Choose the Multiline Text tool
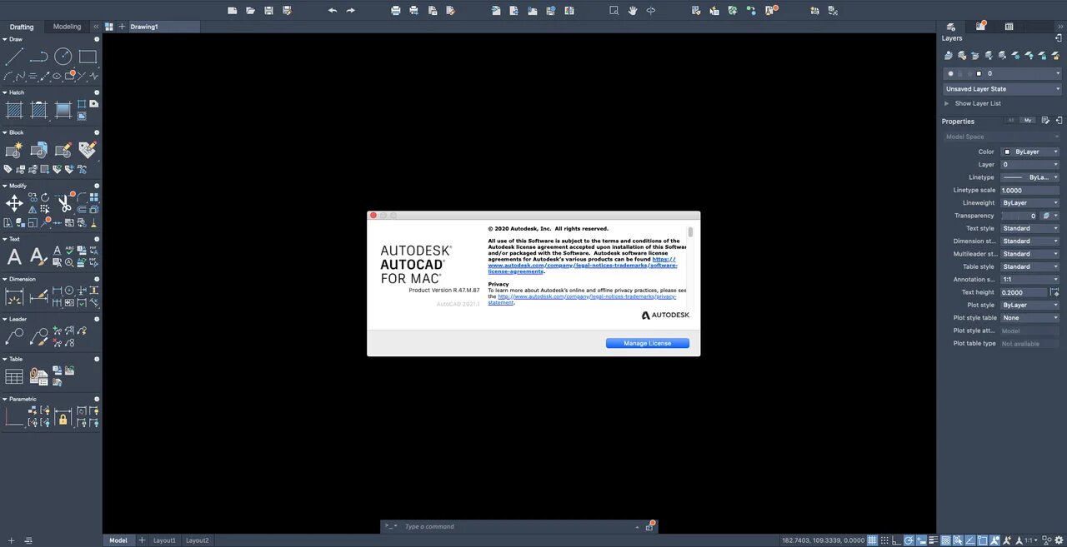This screenshot has width=1067, height=547. [x=14, y=256]
